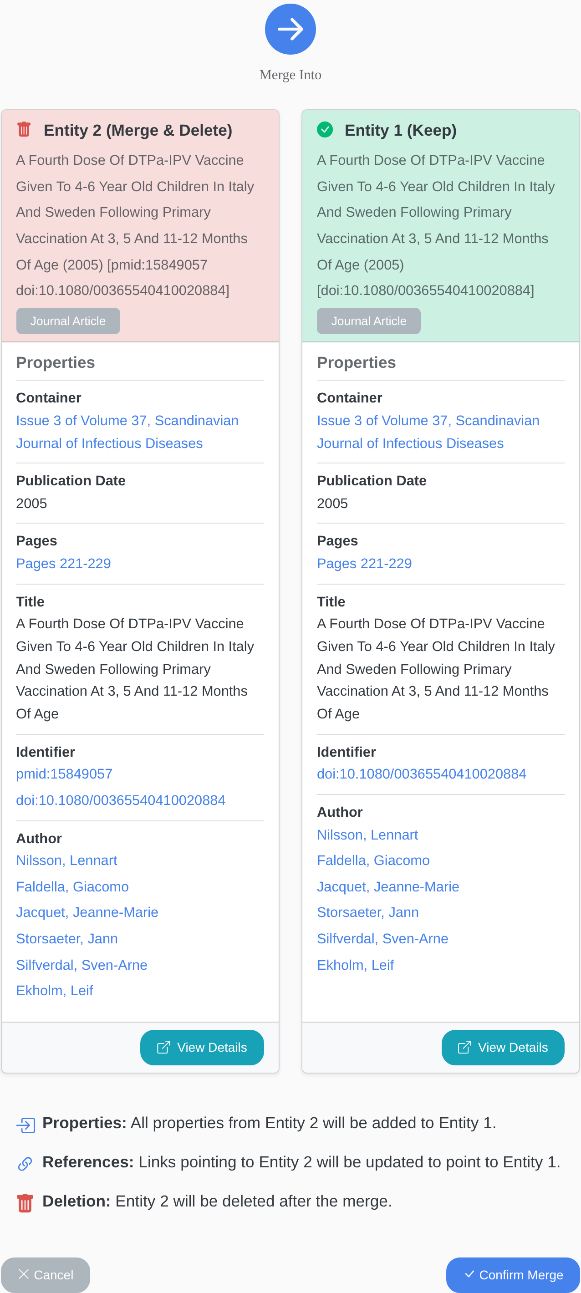Open Entity 1 Pages 221-229 link
Screen dimensions: 581x1293
coord(364,563)
